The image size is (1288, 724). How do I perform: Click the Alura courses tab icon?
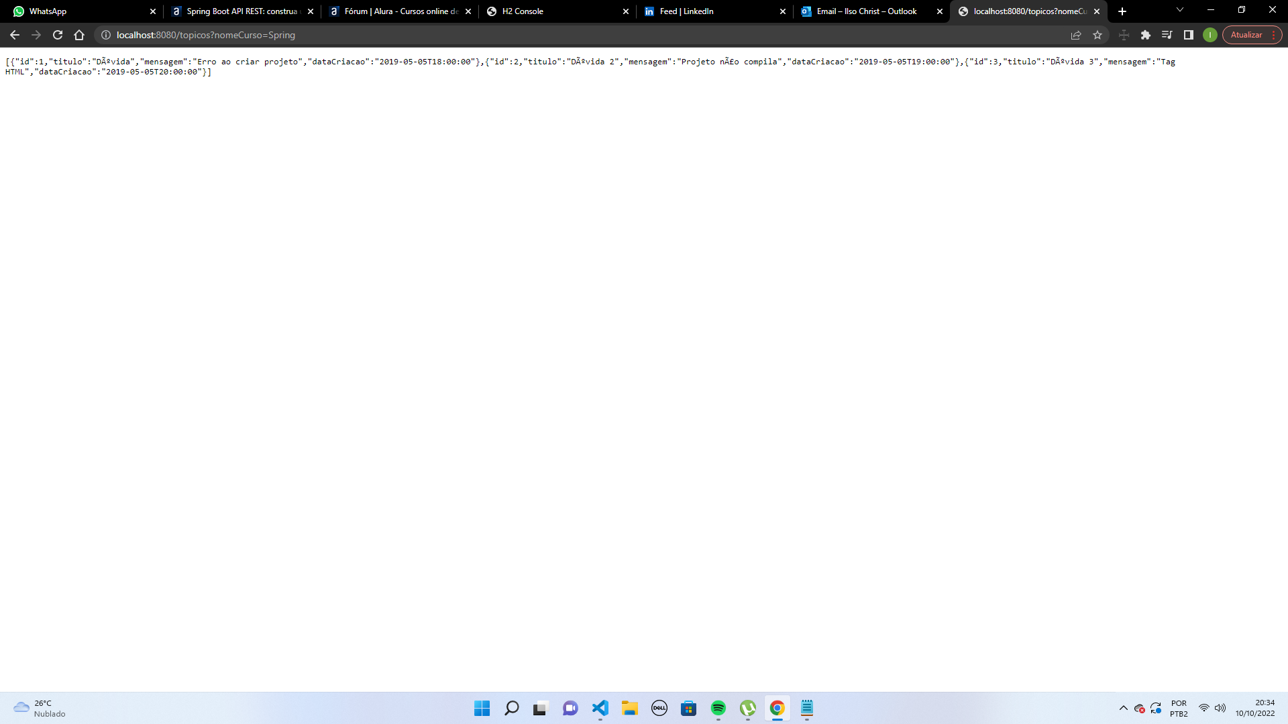tap(334, 11)
